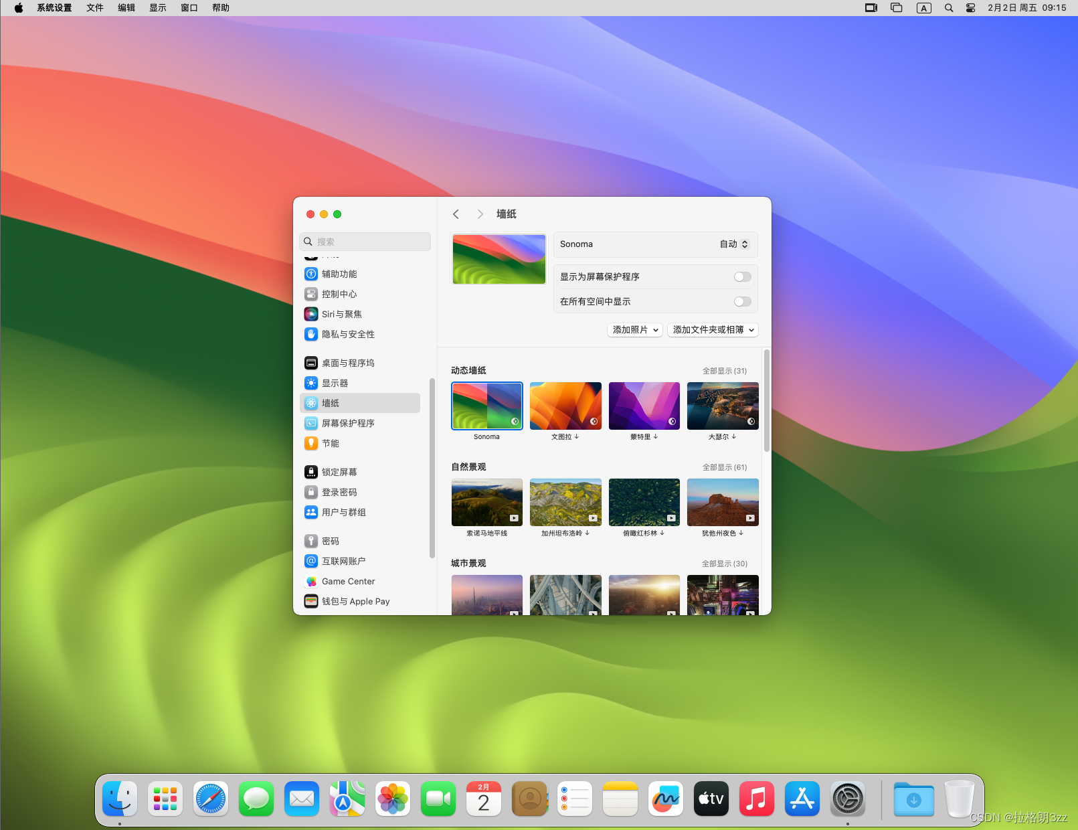Select the 俯瞰红杉林 wallpaper thumbnail
Viewport: 1078px width, 830px height.
tap(644, 502)
